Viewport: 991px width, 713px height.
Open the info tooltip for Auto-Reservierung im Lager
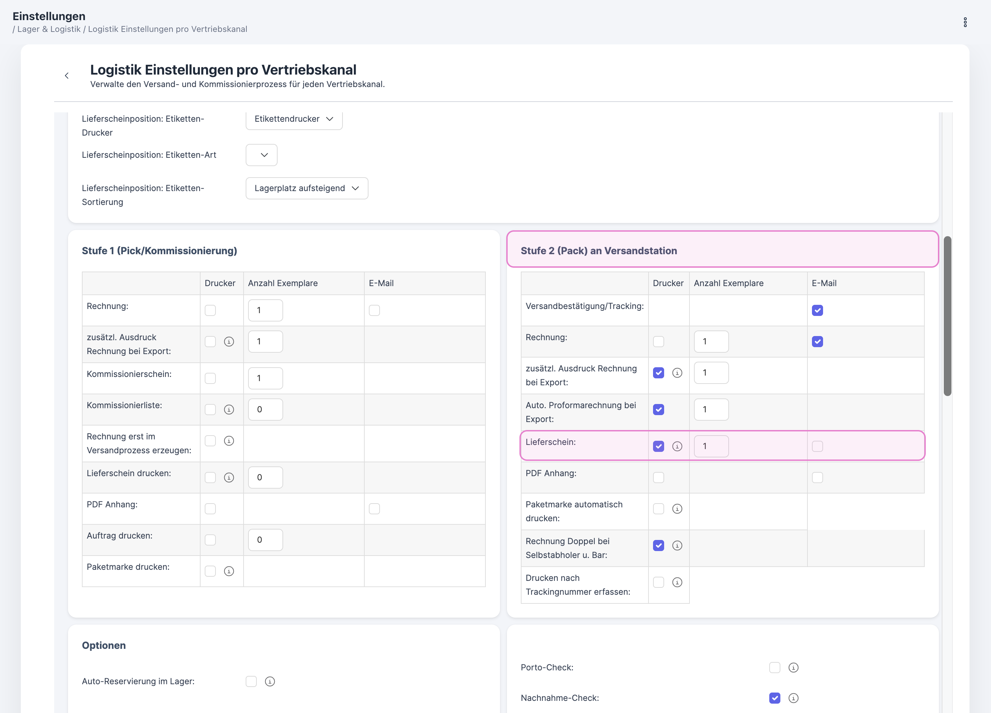270,681
